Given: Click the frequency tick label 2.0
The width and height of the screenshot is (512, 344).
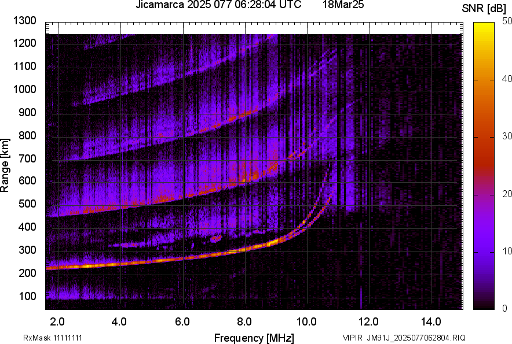Looking at the screenshot, I should pyautogui.click(x=57, y=322).
